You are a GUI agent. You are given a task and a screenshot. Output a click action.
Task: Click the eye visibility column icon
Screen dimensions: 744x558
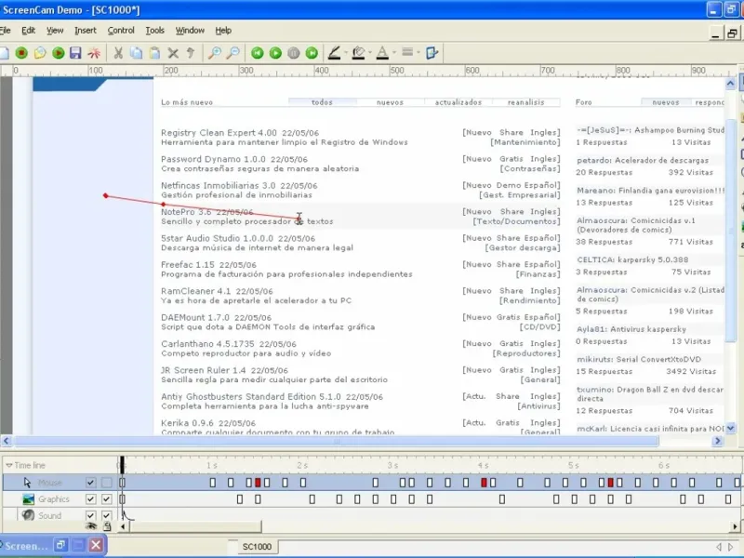[x=90, y=525]
